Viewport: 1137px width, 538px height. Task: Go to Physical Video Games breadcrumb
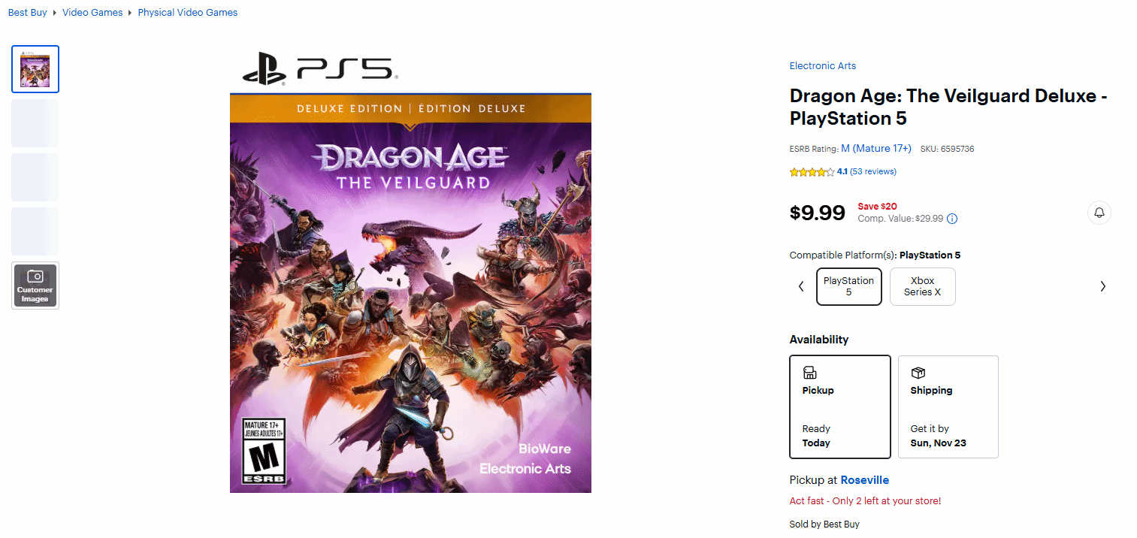(188, 13)
